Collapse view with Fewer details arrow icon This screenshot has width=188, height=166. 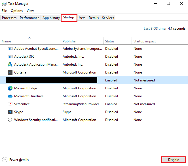pyautogui.click(x=5, y=160)
